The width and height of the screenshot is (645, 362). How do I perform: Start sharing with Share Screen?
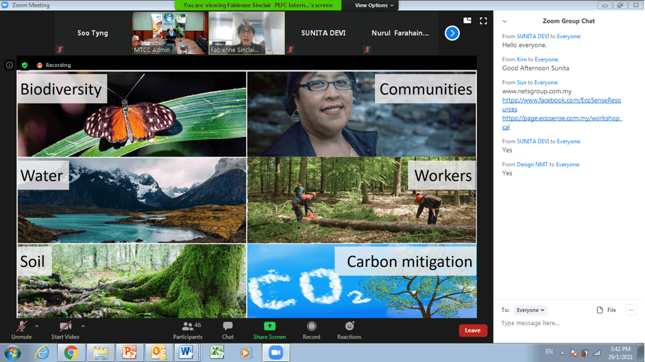[269, 330]
